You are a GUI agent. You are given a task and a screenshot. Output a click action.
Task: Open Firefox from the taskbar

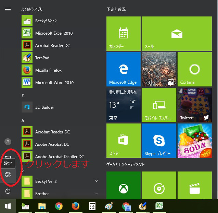[x=76, y=206]
